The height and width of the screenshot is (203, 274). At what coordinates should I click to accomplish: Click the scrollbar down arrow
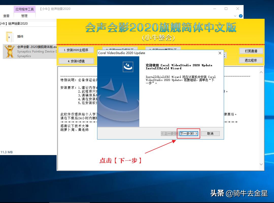261,164
